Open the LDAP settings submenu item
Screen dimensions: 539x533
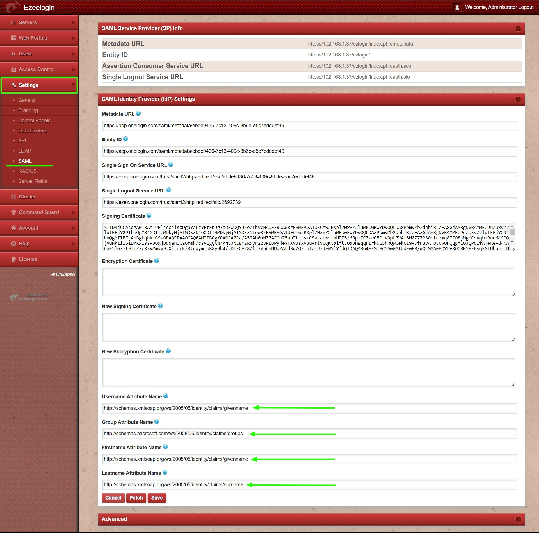(x=25, y=151)
